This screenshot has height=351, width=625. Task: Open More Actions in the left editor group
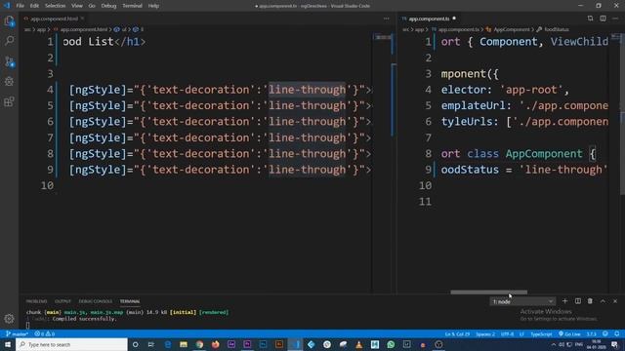tap(387, 19)
